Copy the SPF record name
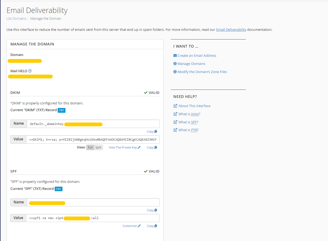Screen dimensions: 328x241 tap(152, 210)
